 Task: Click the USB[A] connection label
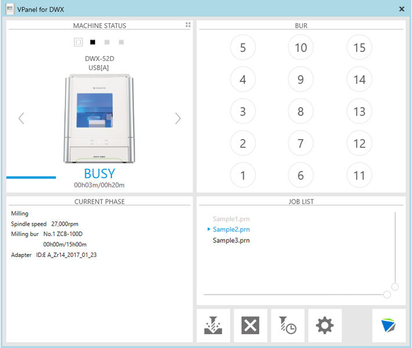(99, 68)
